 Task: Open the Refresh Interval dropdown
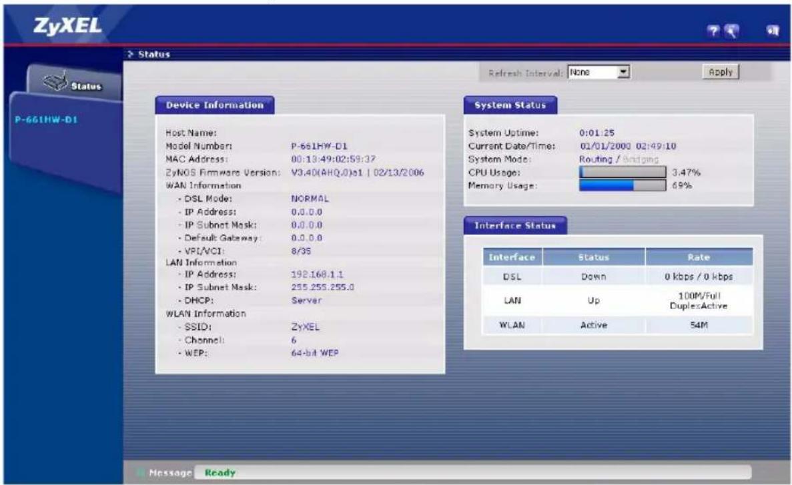point(599,72)
